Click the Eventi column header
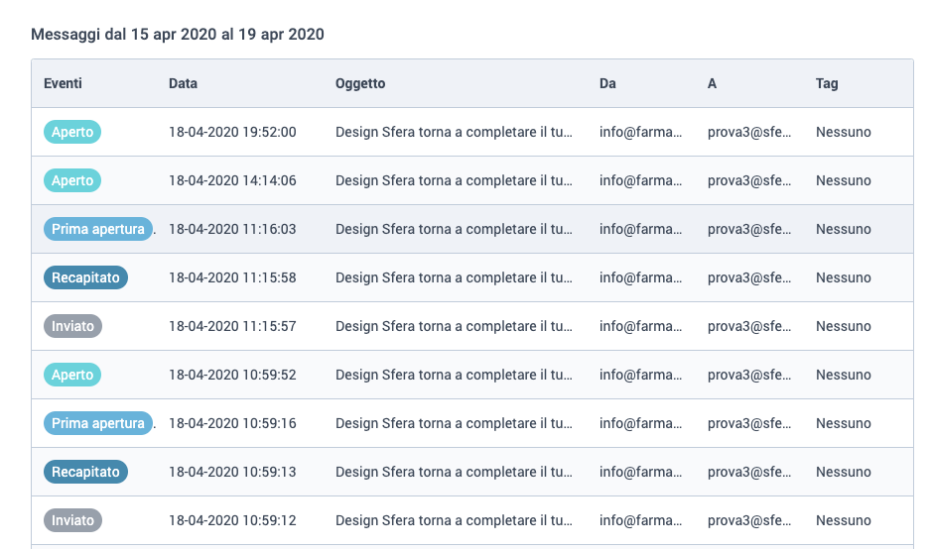 63,83
